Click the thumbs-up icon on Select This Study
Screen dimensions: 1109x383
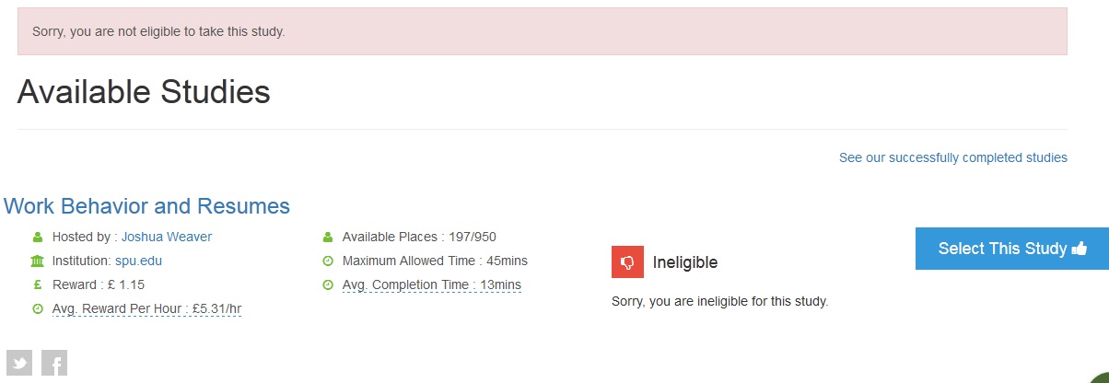[1080, 249]
